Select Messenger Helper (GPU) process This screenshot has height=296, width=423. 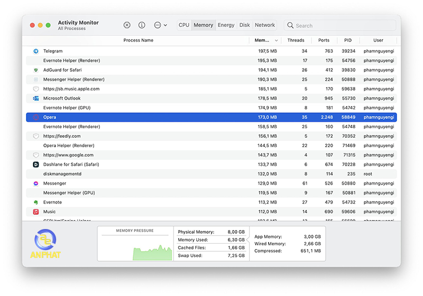click(69, 193)
